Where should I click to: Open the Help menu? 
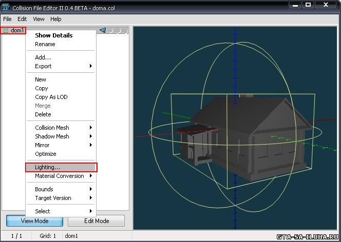(55, 19)
